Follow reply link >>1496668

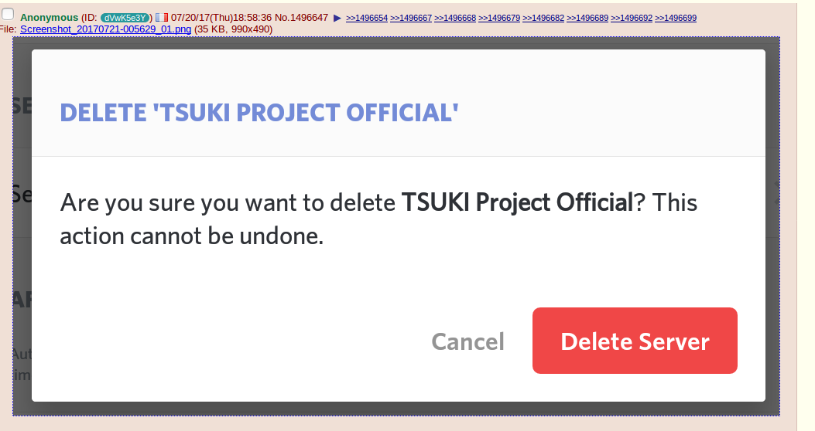tap(455, 18)
